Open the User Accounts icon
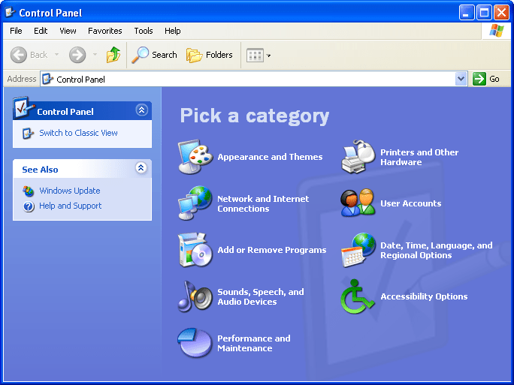Screen dimensions: 514x385 tap(358, 203)
